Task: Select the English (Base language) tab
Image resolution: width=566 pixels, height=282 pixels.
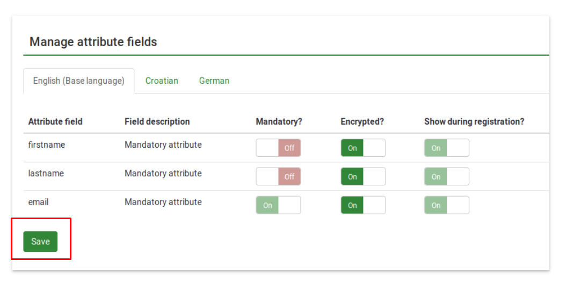Action: [79, 81]
